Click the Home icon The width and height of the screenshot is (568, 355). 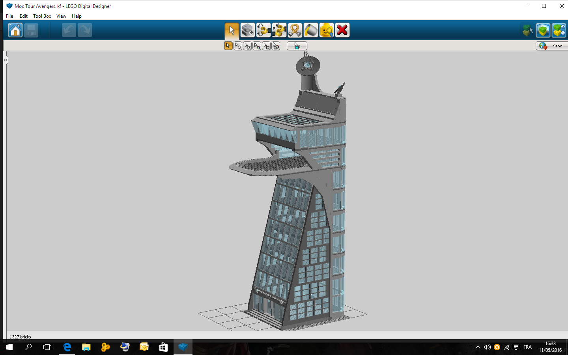[x=15, y=30]
